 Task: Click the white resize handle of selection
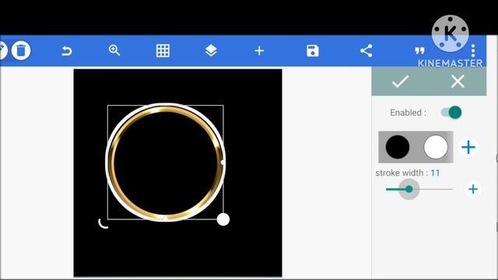pos(223,219)
